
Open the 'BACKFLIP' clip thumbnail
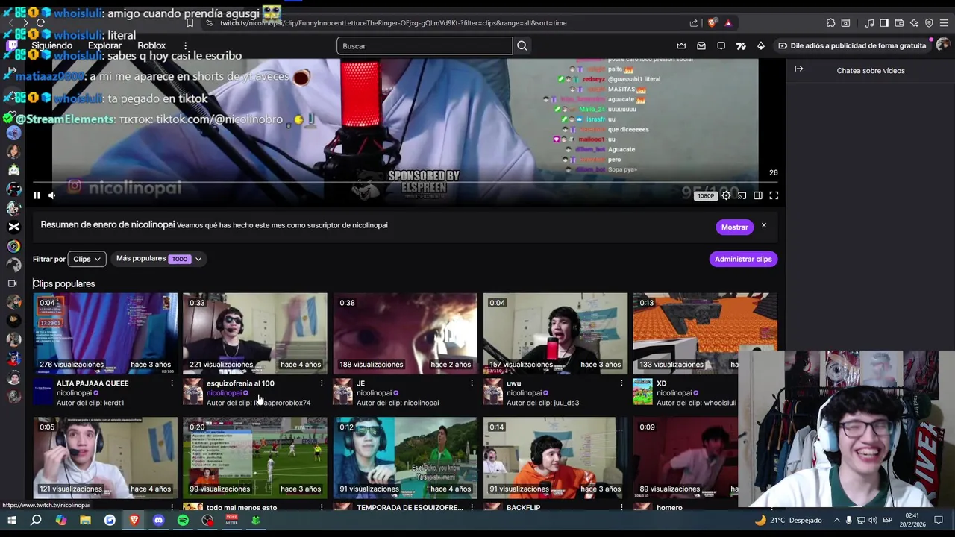tap(555, 457)
